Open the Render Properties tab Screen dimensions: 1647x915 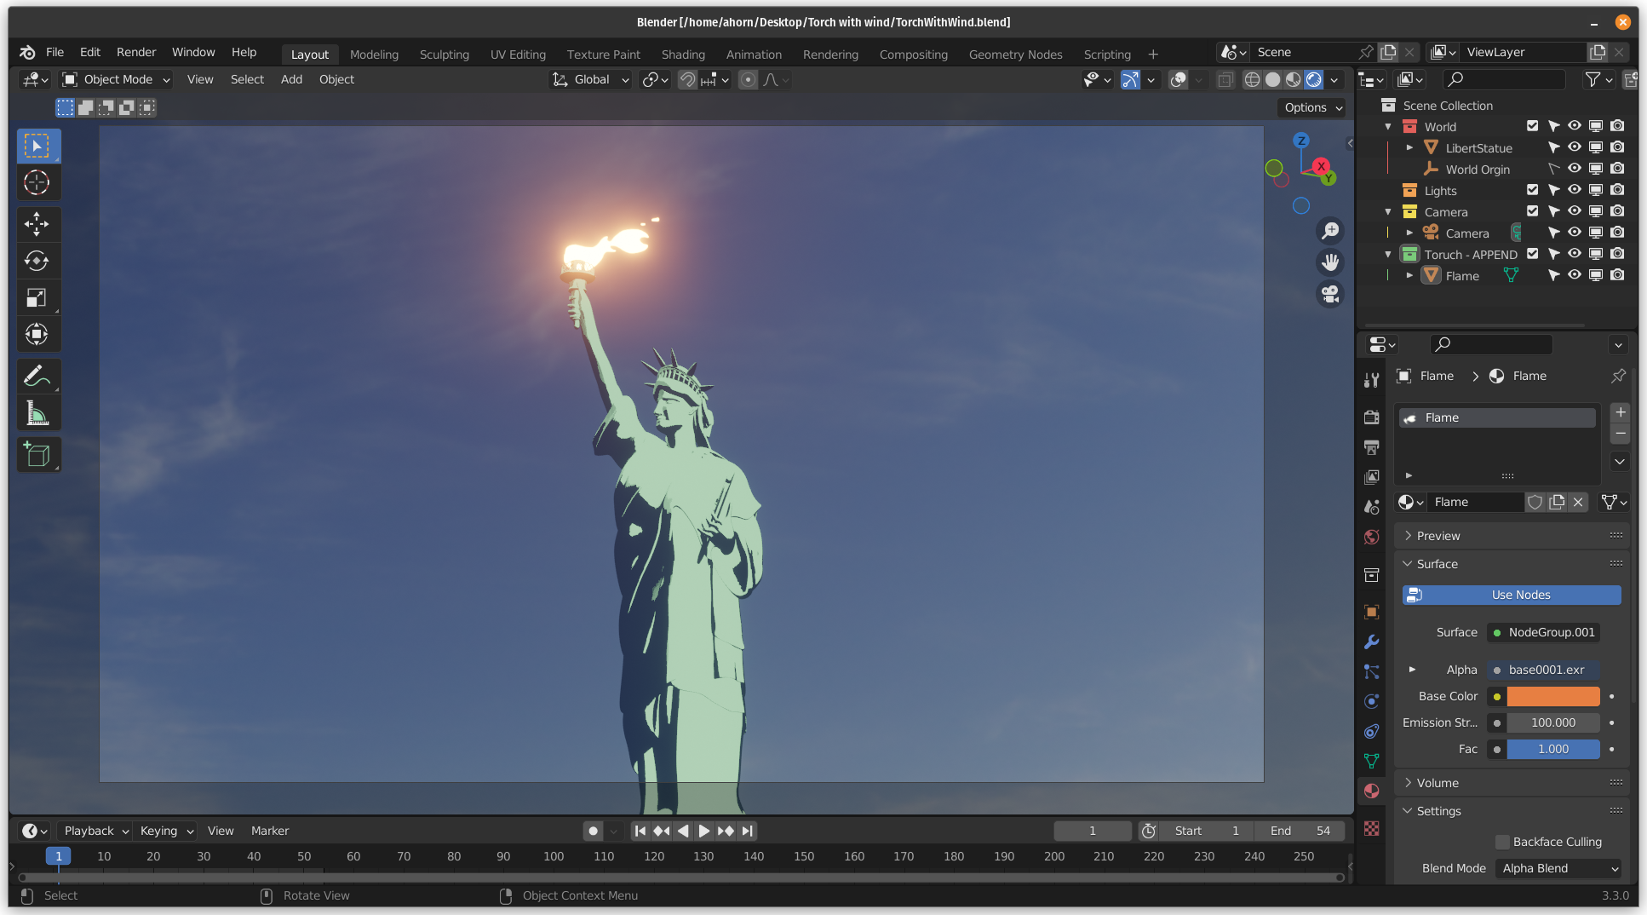(1371, 417)
